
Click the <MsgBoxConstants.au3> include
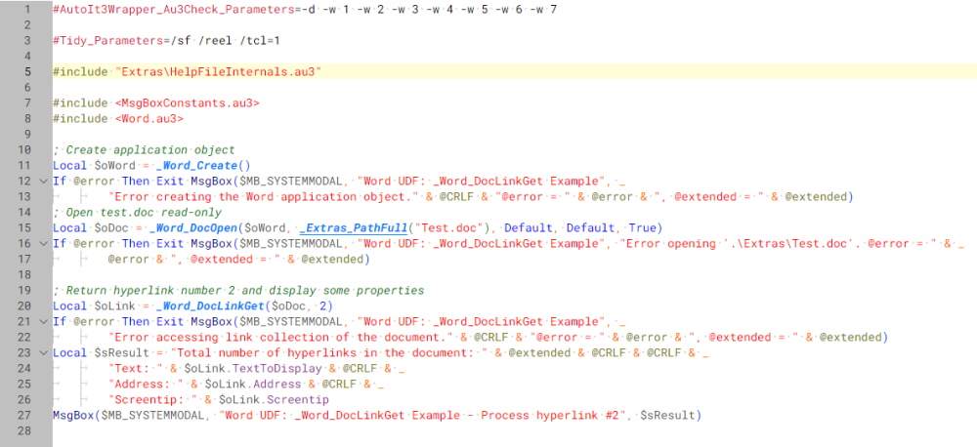(x=187, y=103)
